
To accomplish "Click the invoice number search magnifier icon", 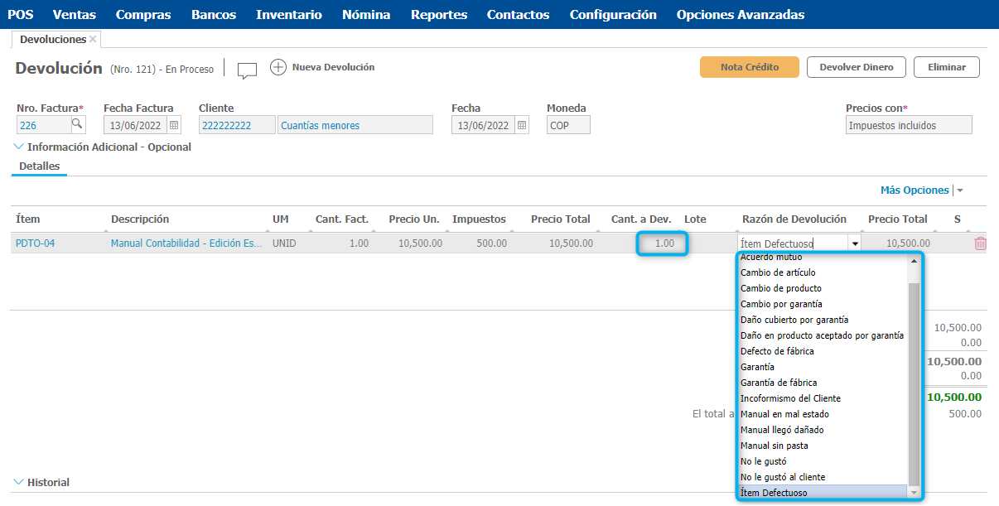I will (x=77, y=125).
